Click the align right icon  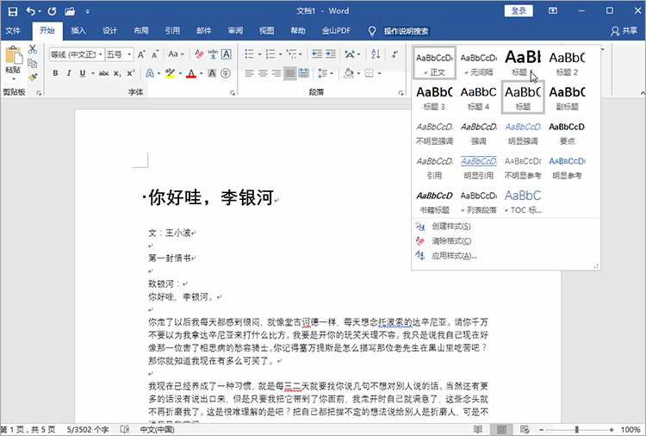[276, 73]
